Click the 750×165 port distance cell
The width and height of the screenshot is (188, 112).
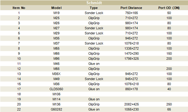tap(132, 13)
